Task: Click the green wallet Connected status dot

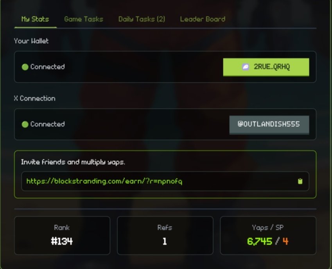Action: click(x=25, y=67)
